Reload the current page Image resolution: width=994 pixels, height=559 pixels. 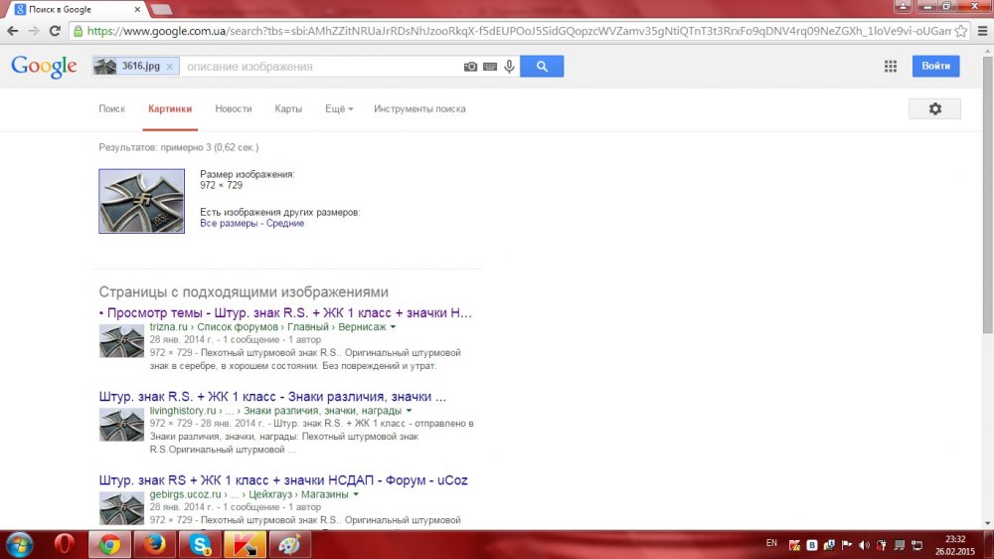55,31
